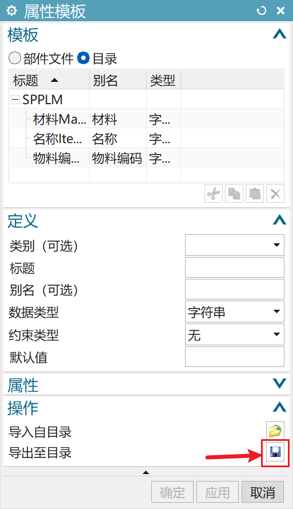This screenshot has width=293, height=509.
Task: Select the 目录 radio button
Action: coord(83,58)
